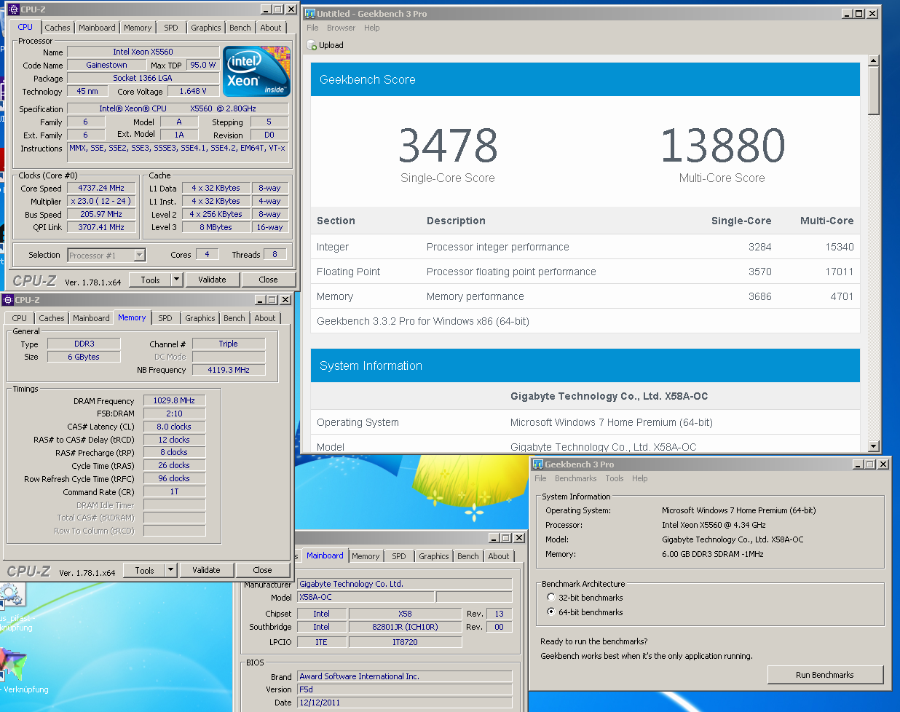
Task: Click the NB Frequency 4119.3 MHz value
Action: [229, 370]
